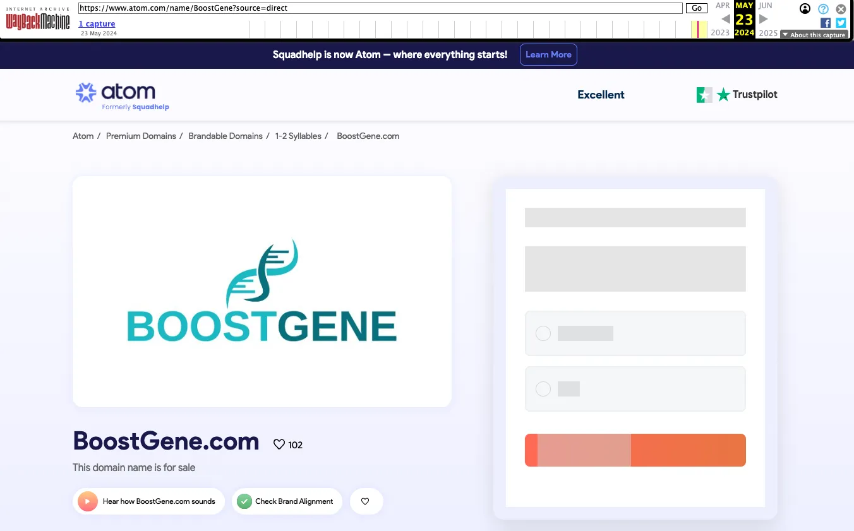Click the orange purchase button
Image resolution: width=854 pixels, height=531 pixels.
tap(635, 450)
